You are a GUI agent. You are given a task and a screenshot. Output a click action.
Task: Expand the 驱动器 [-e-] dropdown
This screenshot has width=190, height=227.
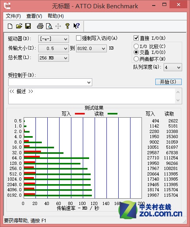coord(54,39)
